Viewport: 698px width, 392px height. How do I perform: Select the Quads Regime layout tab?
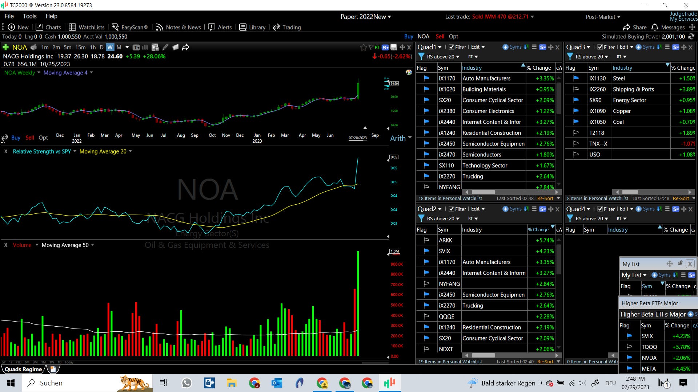coord(23,369)
